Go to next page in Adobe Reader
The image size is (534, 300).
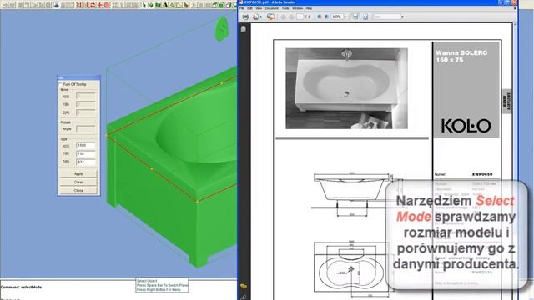pyautogui.click(x=291, y=17)
